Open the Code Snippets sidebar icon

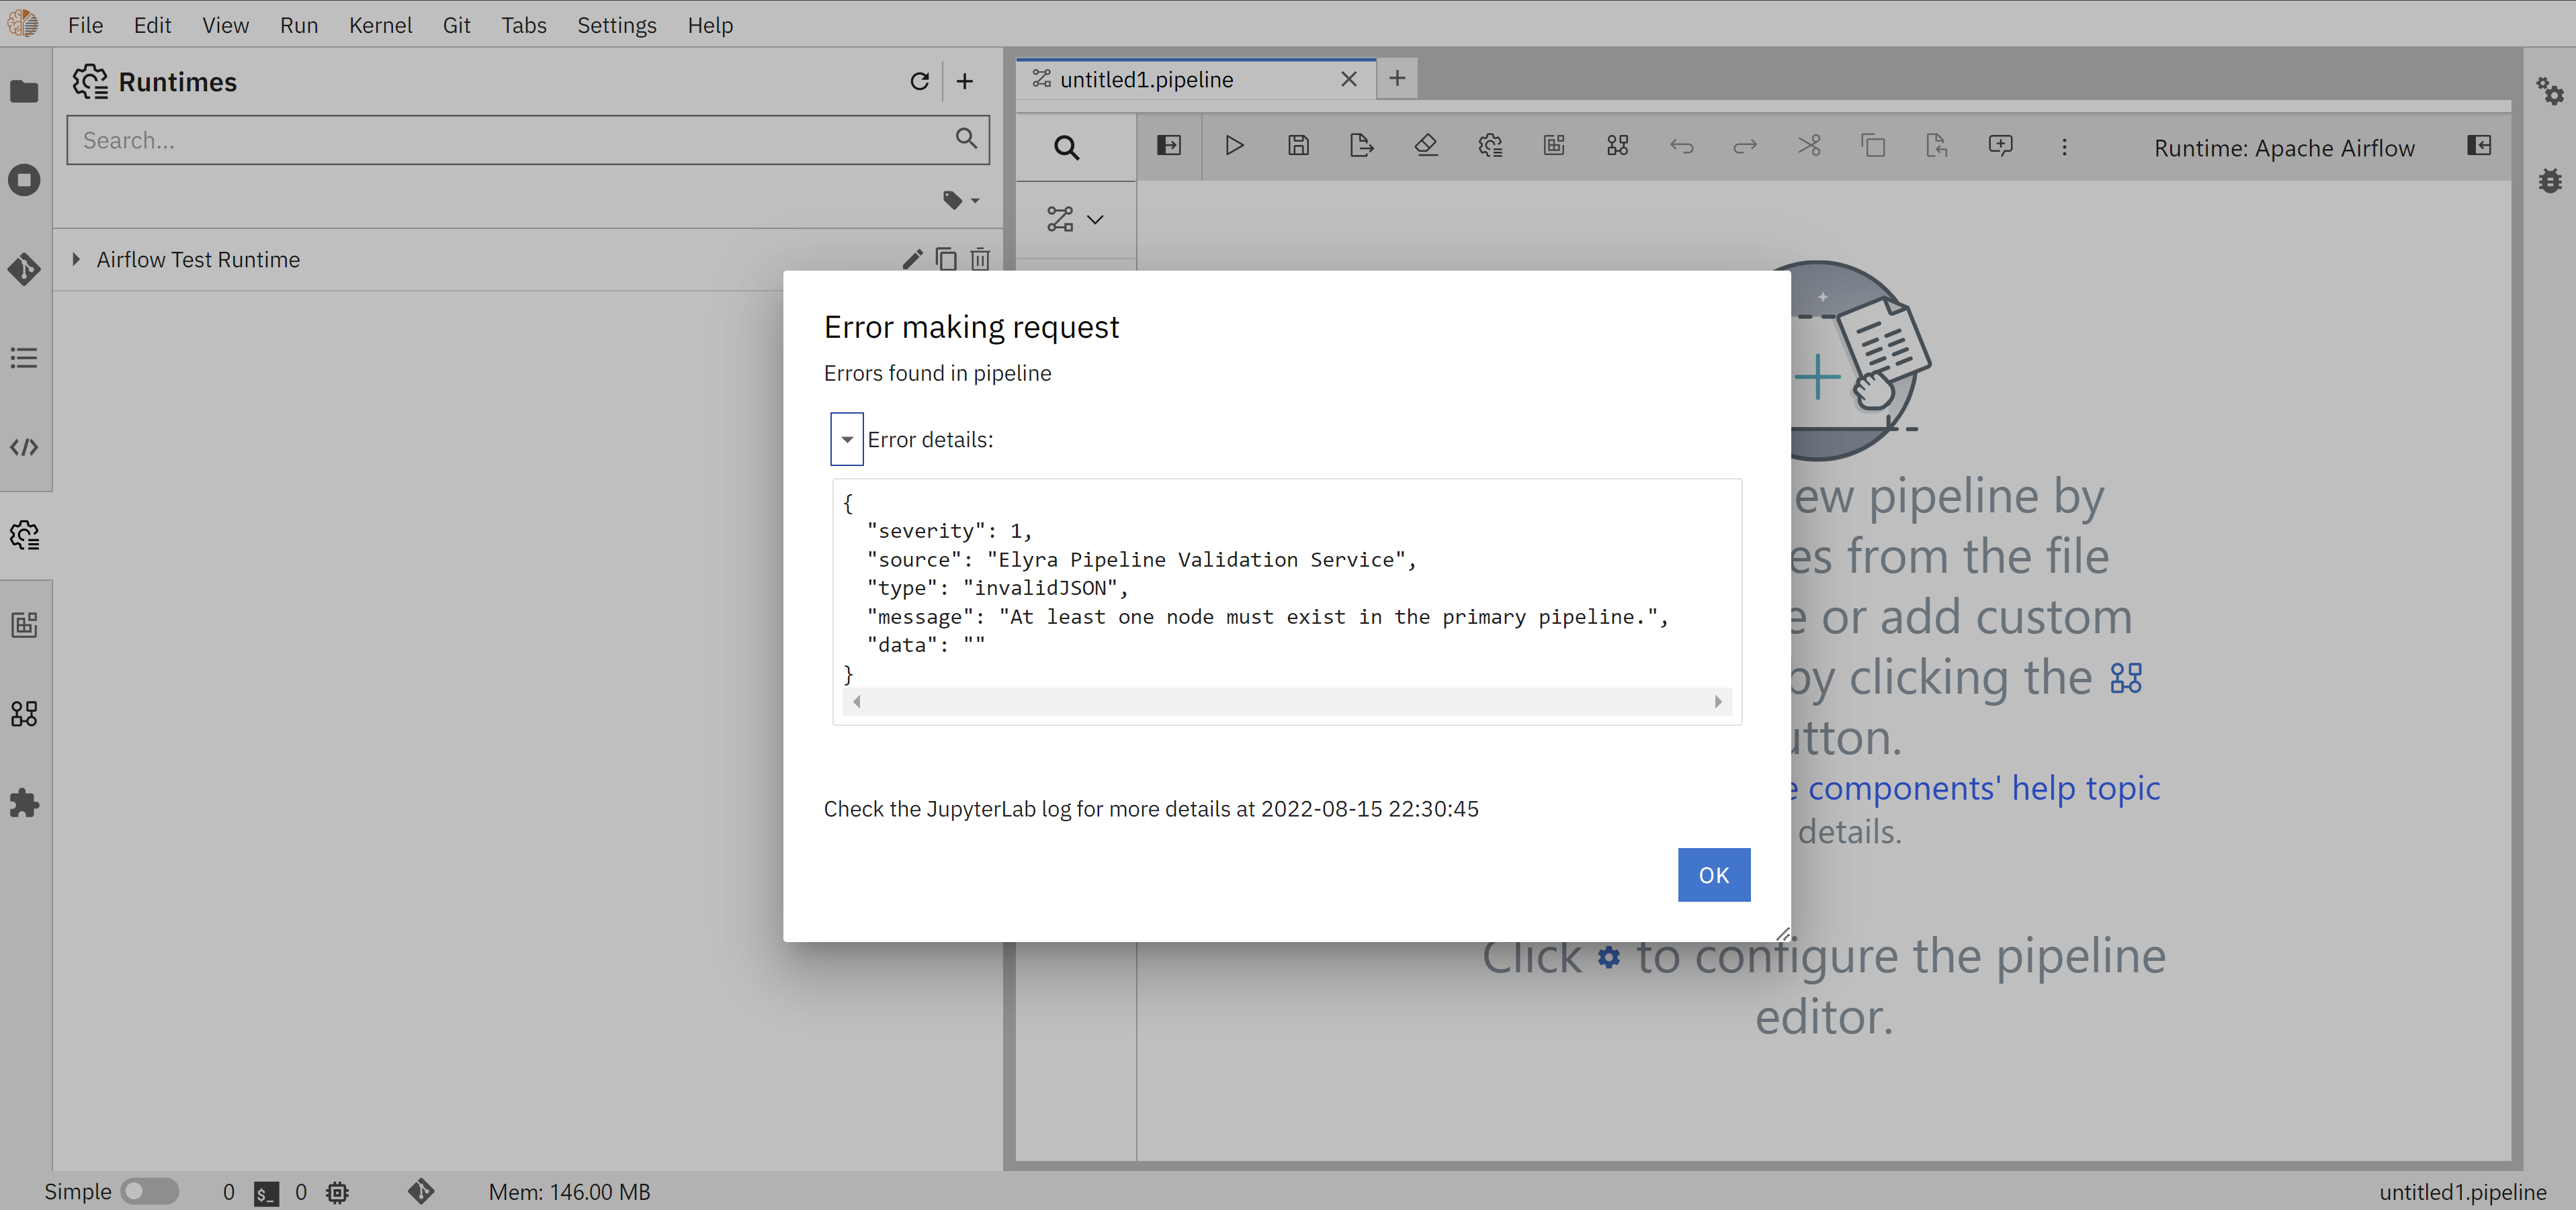coord(24,447)
